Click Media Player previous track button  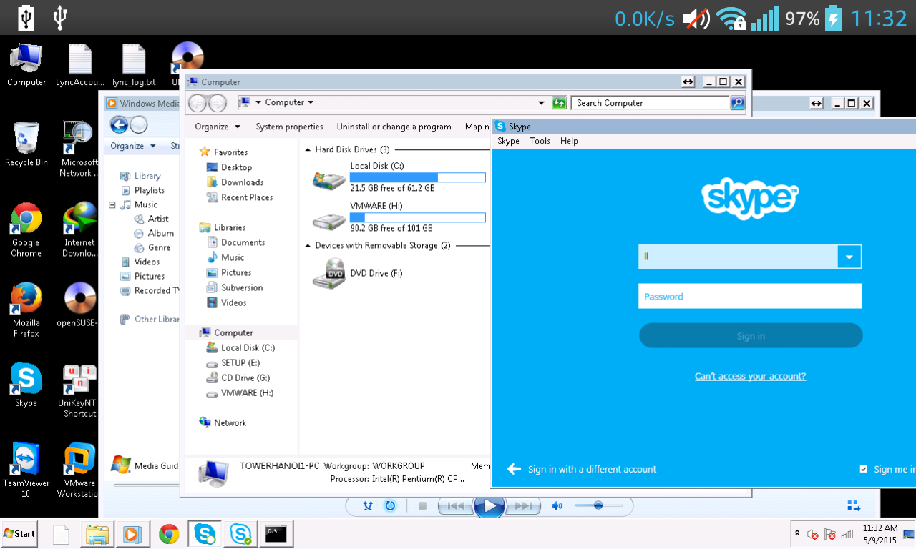pyautogui.click(x=455, y=506)
